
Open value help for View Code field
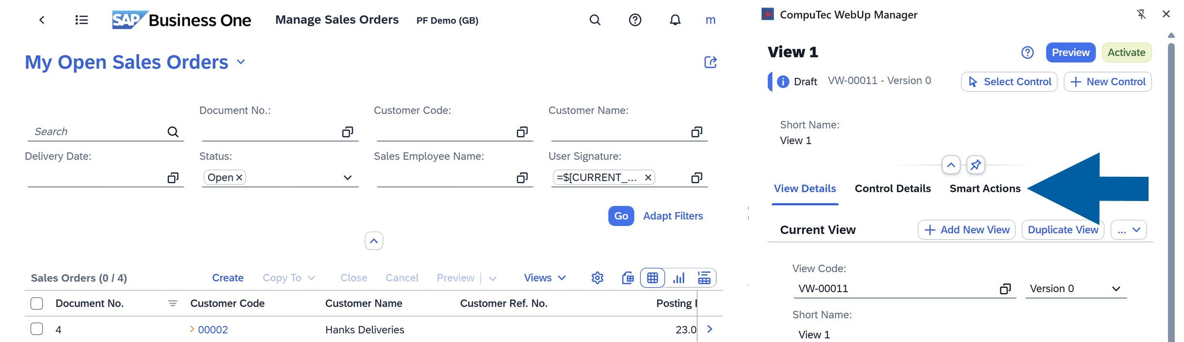click(1005, 289)
